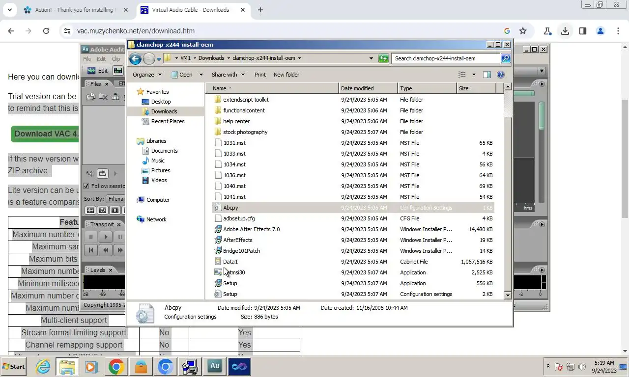Toggle Follow session checkbox in Audition
This screenshot has width=629, height=377.
coord(86,186)
